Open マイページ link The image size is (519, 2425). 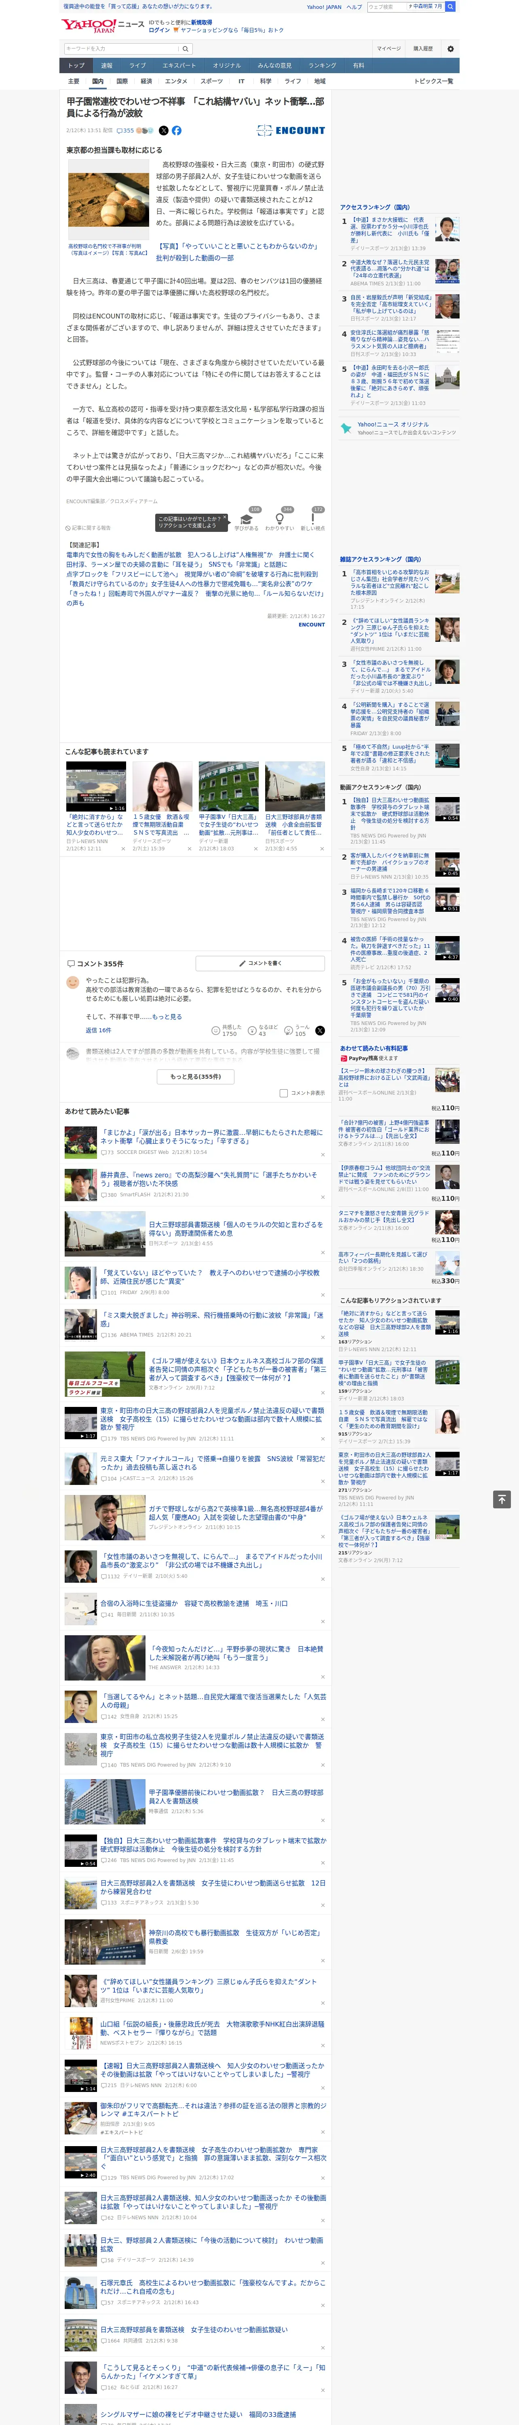tap(388, 49)
